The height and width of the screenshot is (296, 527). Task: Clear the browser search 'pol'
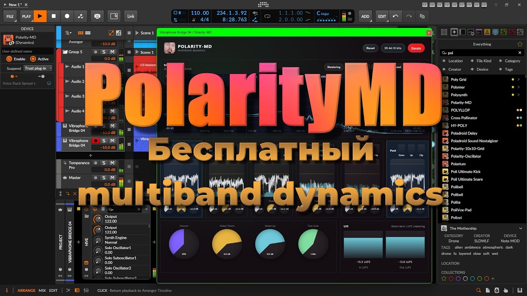[520, 53]
